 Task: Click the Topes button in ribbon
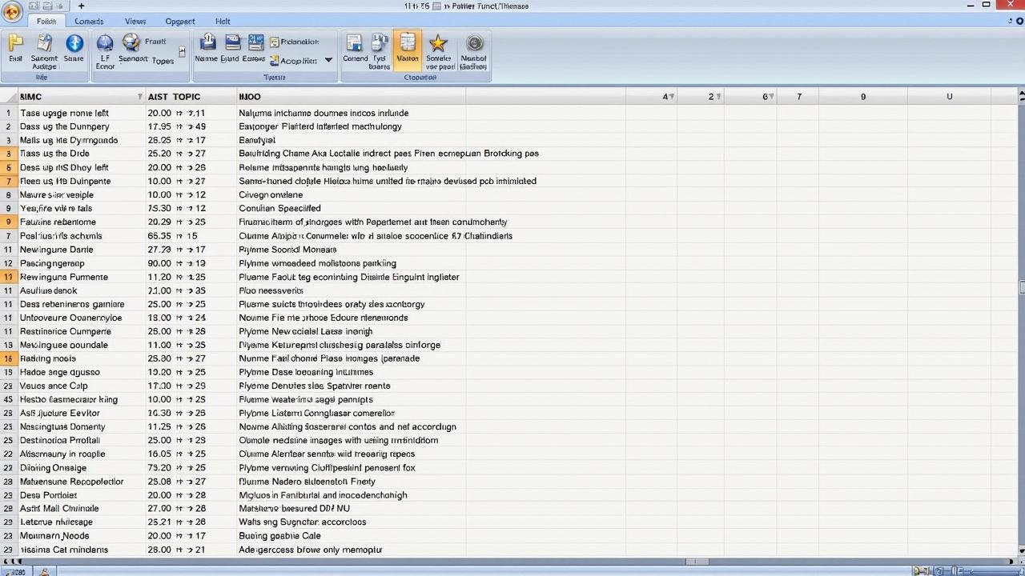coord(163,61)
